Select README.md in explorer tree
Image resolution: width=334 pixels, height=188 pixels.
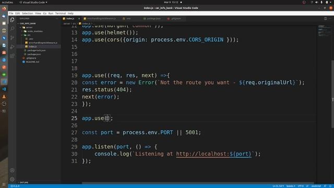point(32,62)
